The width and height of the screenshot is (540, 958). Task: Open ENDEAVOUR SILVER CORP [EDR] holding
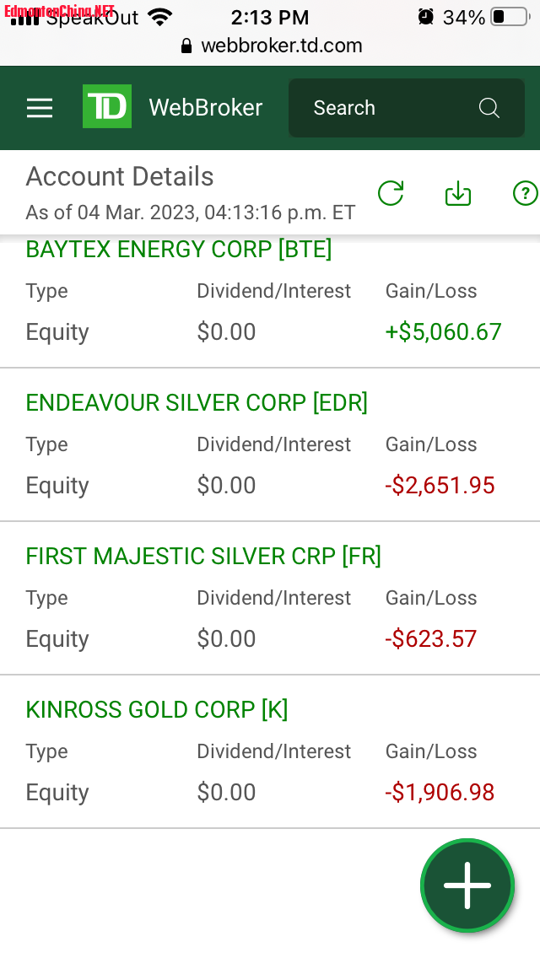[197, 403]
